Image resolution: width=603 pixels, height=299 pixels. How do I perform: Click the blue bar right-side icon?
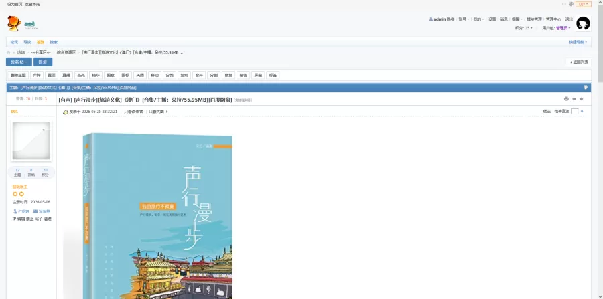tap(586, 87)
